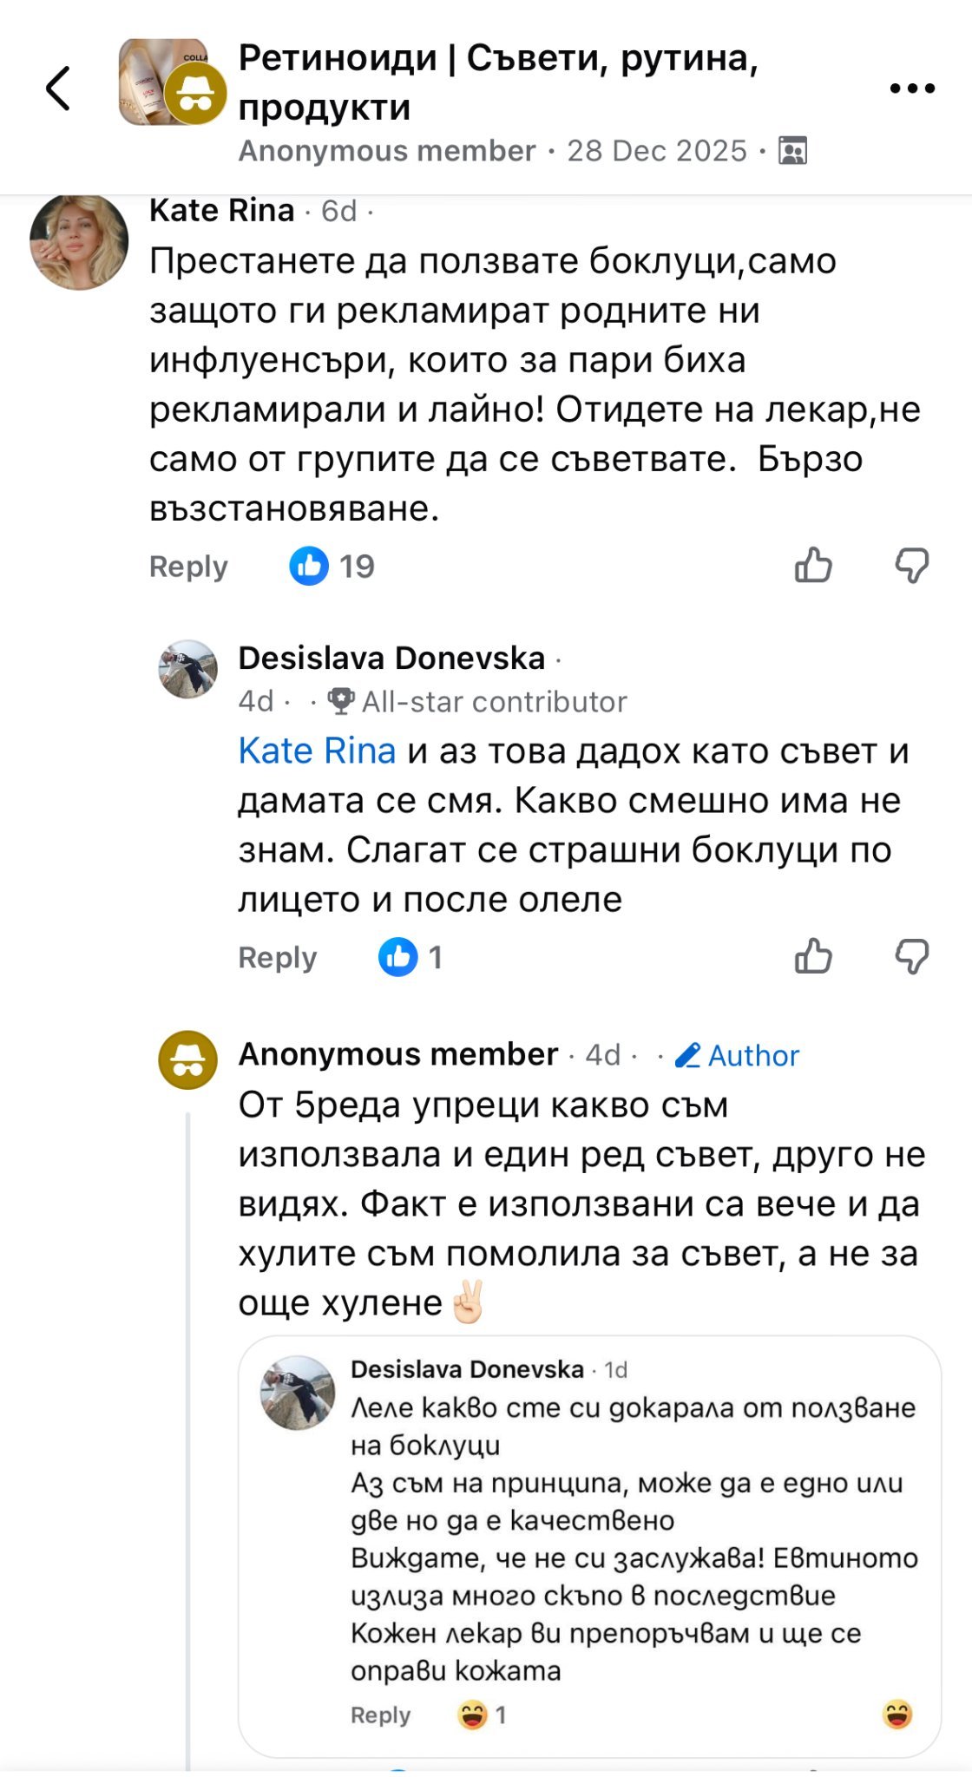This screenshot has width=972, height=1777.
Task: Open Kate Rina's profile name
Action: pyautogui.click(x=222, y=211)
